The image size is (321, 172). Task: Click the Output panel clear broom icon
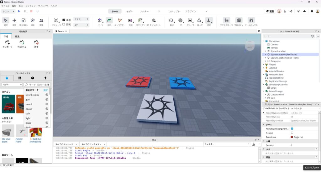click(x=253, y=144)
